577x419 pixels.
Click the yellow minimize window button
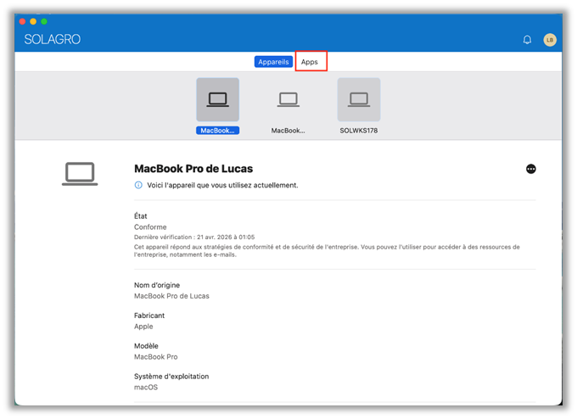click(33, 21)
